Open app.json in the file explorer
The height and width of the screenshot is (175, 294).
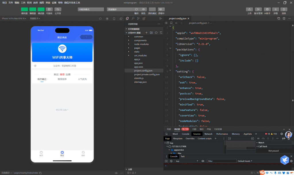click(138, 63)
